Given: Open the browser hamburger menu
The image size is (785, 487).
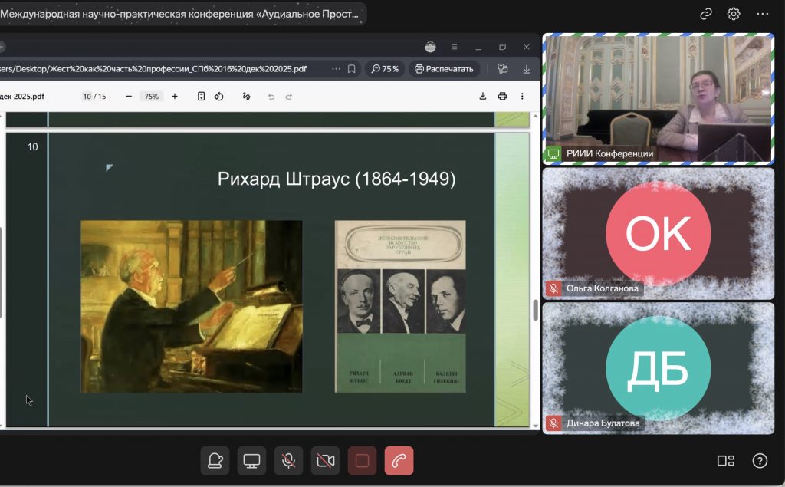Looking at the screenshot, I should pyautogui.click(x=454, y=47).
